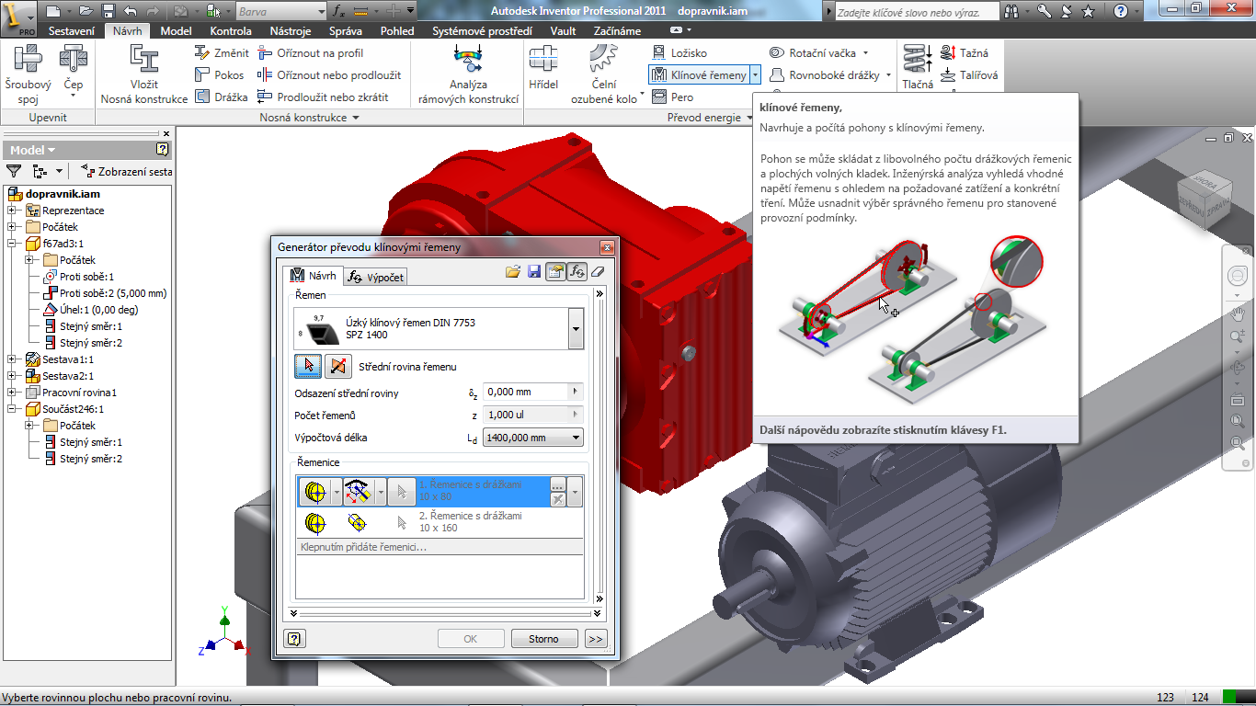Open the Vault ribbon tab
The width and height of the screenshot is (1256, 706).
[563, 30]
